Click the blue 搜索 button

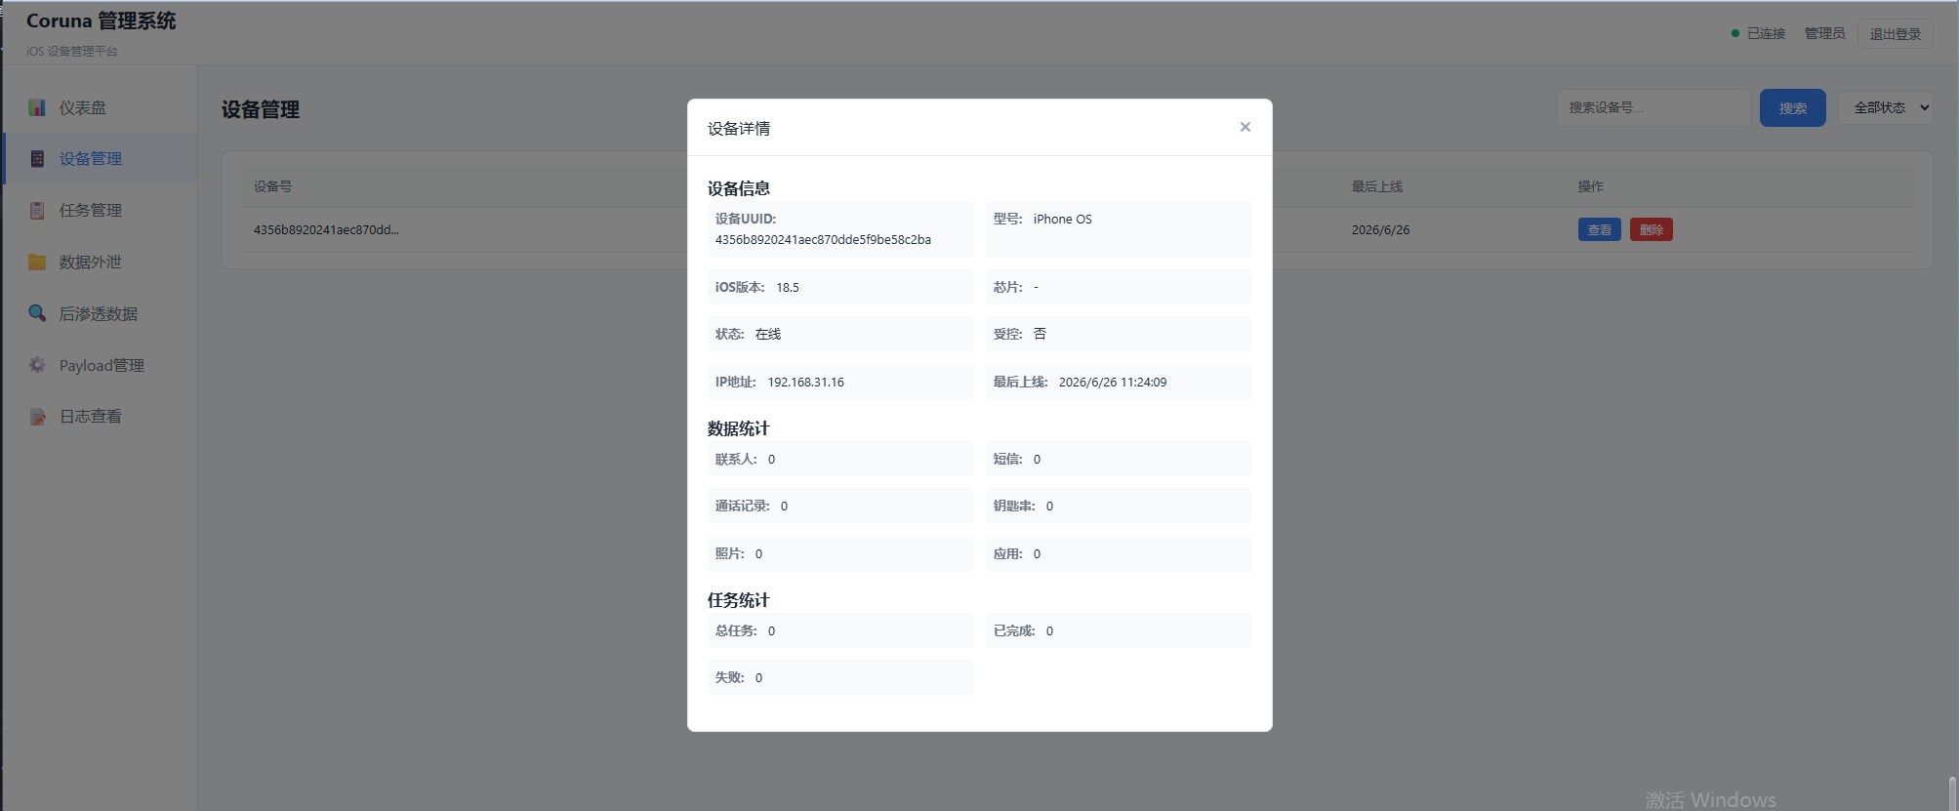click(x=1792, y=108)
